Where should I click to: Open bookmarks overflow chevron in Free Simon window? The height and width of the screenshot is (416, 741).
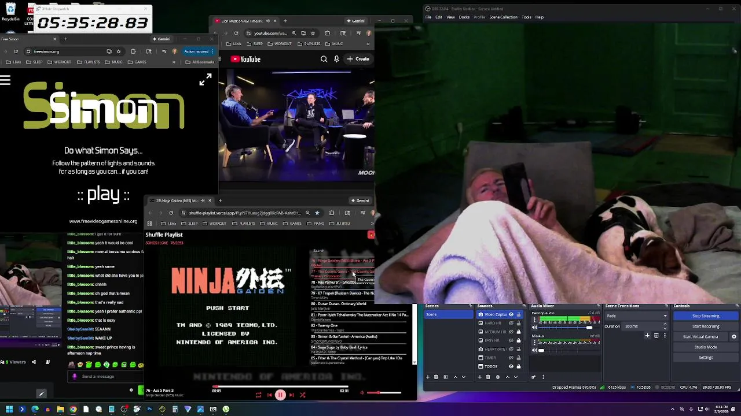(174, 62)
